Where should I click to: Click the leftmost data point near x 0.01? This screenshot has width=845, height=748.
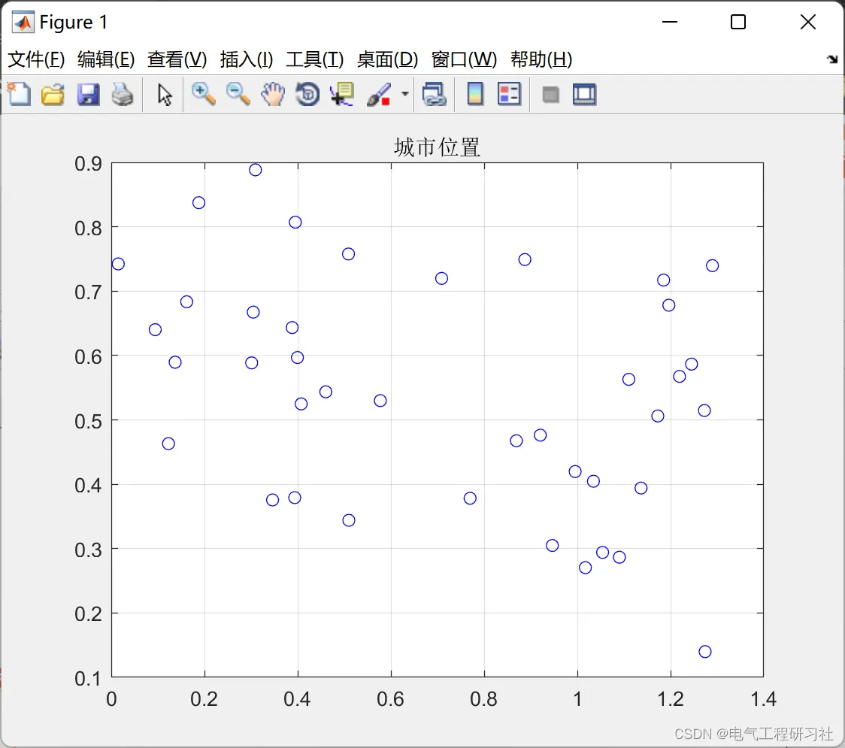[x=118, y=264]
